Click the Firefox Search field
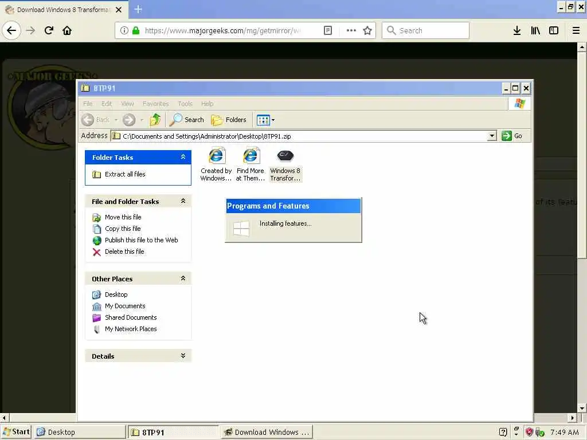Viewport: 587px width, 440px height. (x=425, y=30)
